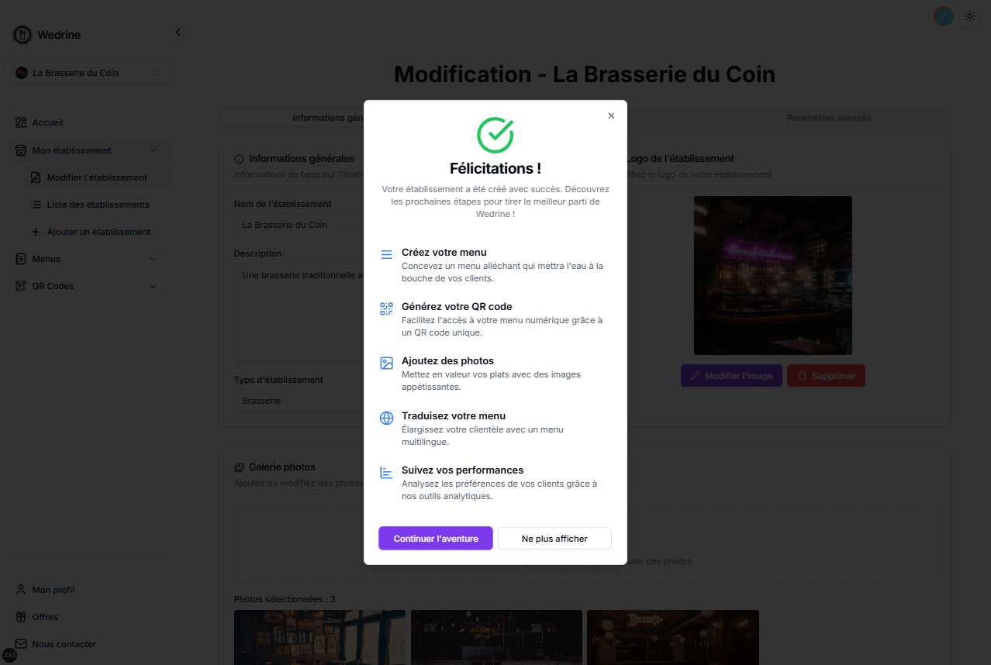
Task: Select the first gallery photo thumbnail
Action: tap(319, 636)
